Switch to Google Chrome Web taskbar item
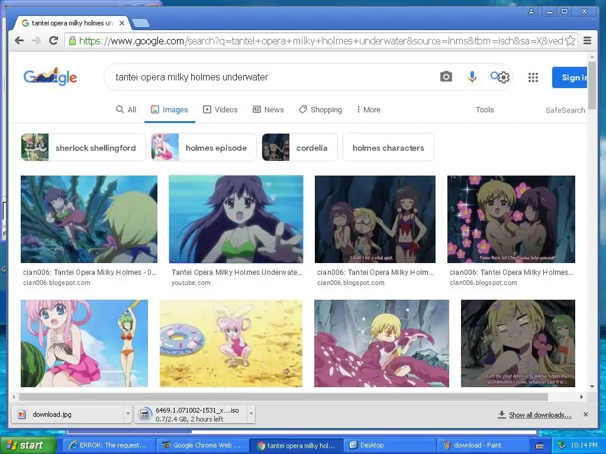 pos(203,446)
